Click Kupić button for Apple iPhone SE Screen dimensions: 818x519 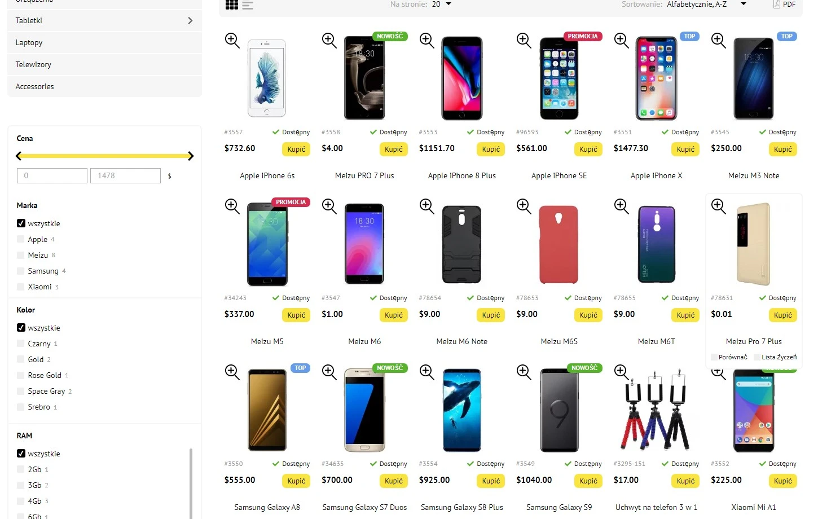point(588,149)
